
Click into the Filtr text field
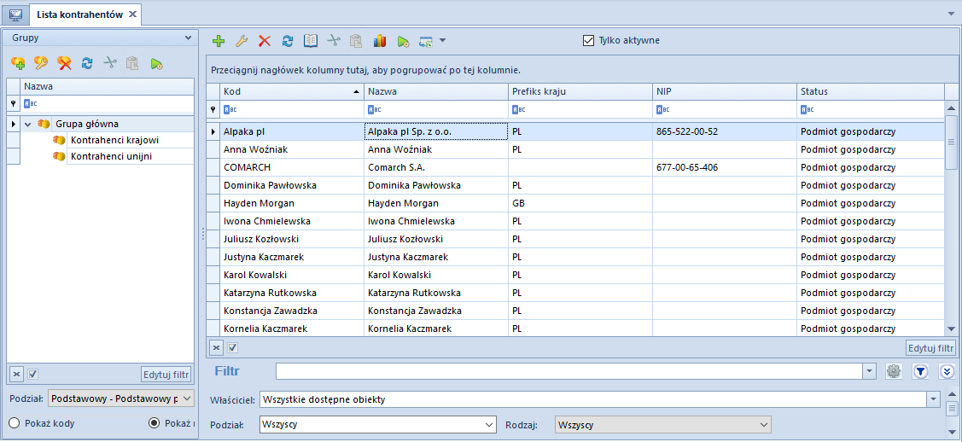(x=568, y=371)
